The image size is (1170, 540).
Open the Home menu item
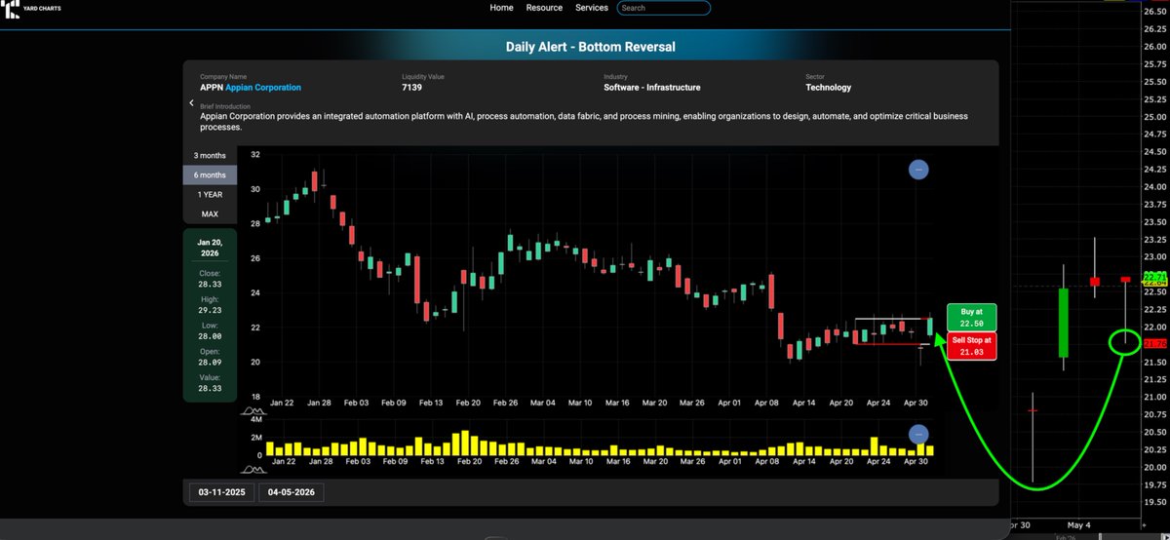point(501,8)
